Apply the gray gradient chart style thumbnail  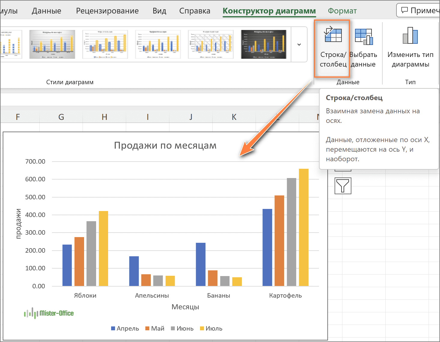coord(52,44)
